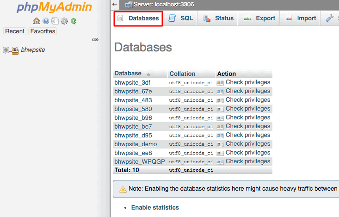339x217 pixels.
Task: Click privileges icon for bhwpsite_483
Action: [220, 100]
